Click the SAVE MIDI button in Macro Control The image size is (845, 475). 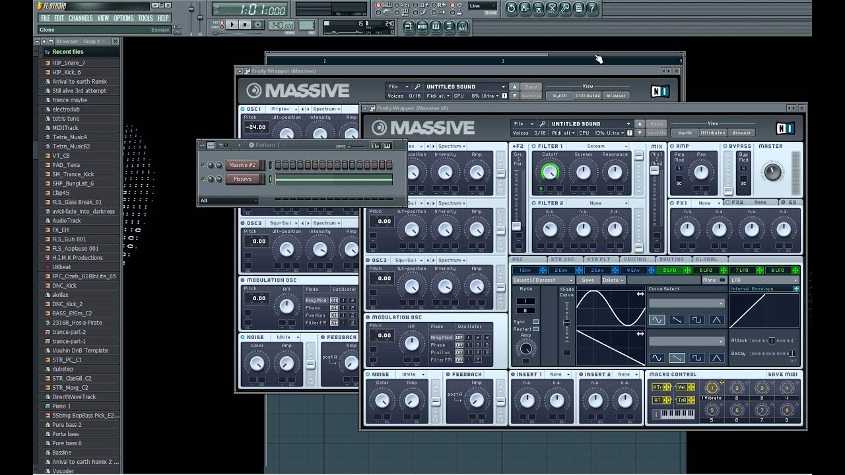783,374
